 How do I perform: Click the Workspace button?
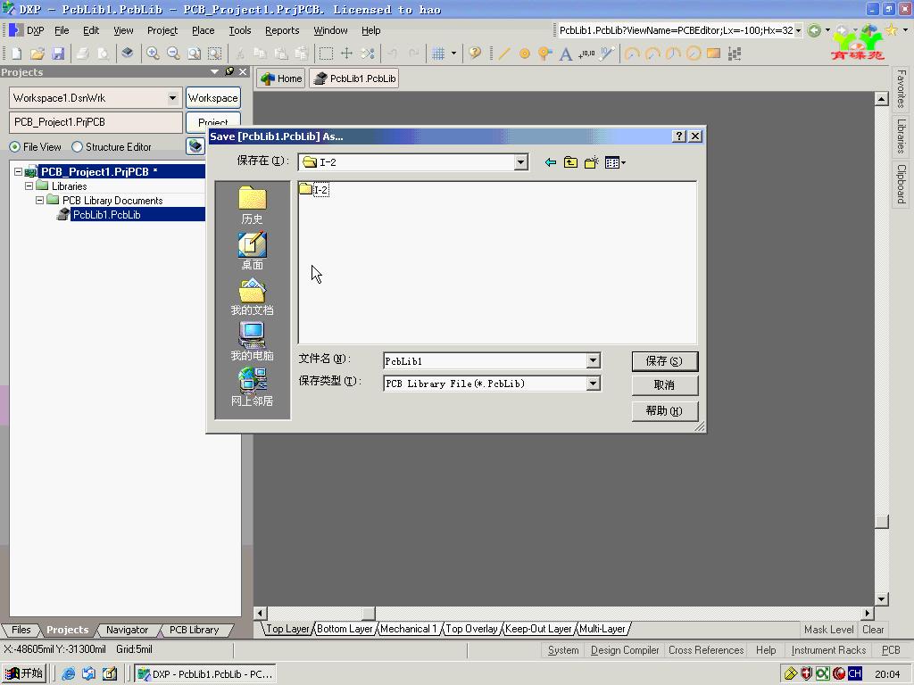pos(212,98)
